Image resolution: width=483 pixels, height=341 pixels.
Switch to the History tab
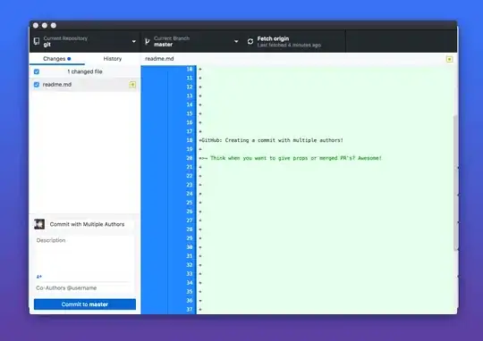point(113,59)
